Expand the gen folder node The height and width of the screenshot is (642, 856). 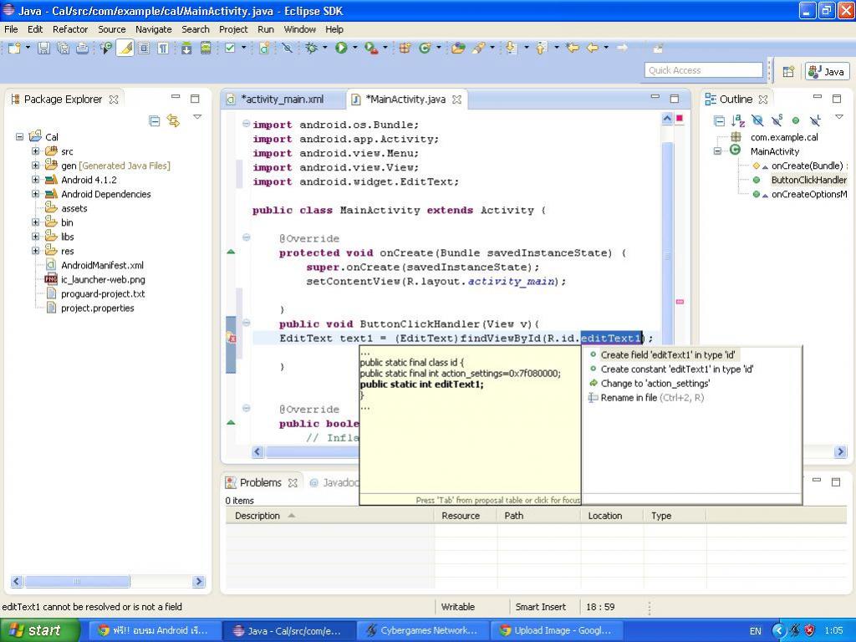(35, 166)
